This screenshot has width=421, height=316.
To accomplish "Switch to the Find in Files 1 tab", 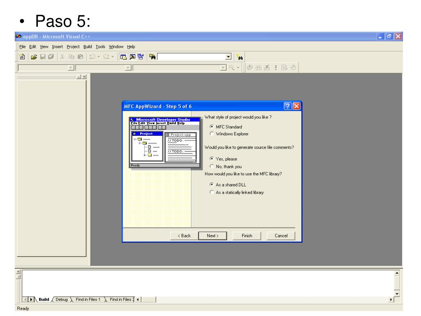I will [x=88, y=300].
